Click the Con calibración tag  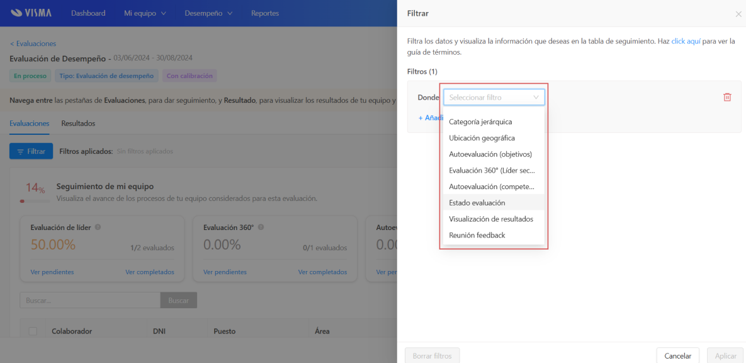click(189, 76)
